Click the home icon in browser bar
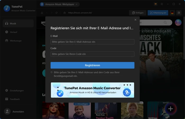The image size is (185, 119). (x=42, y=13)
